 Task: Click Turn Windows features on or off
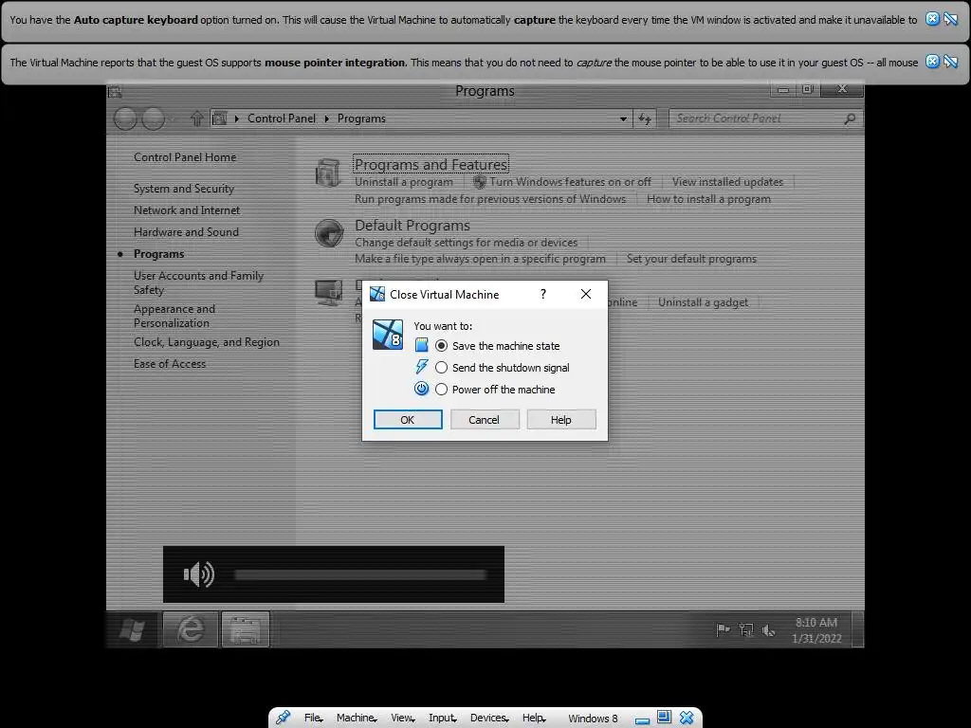pos(570,182)
